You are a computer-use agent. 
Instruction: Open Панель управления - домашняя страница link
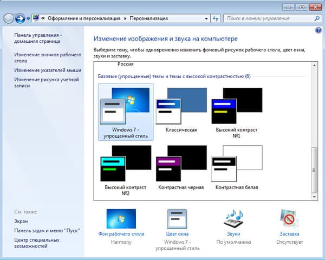tap(38, 38)
